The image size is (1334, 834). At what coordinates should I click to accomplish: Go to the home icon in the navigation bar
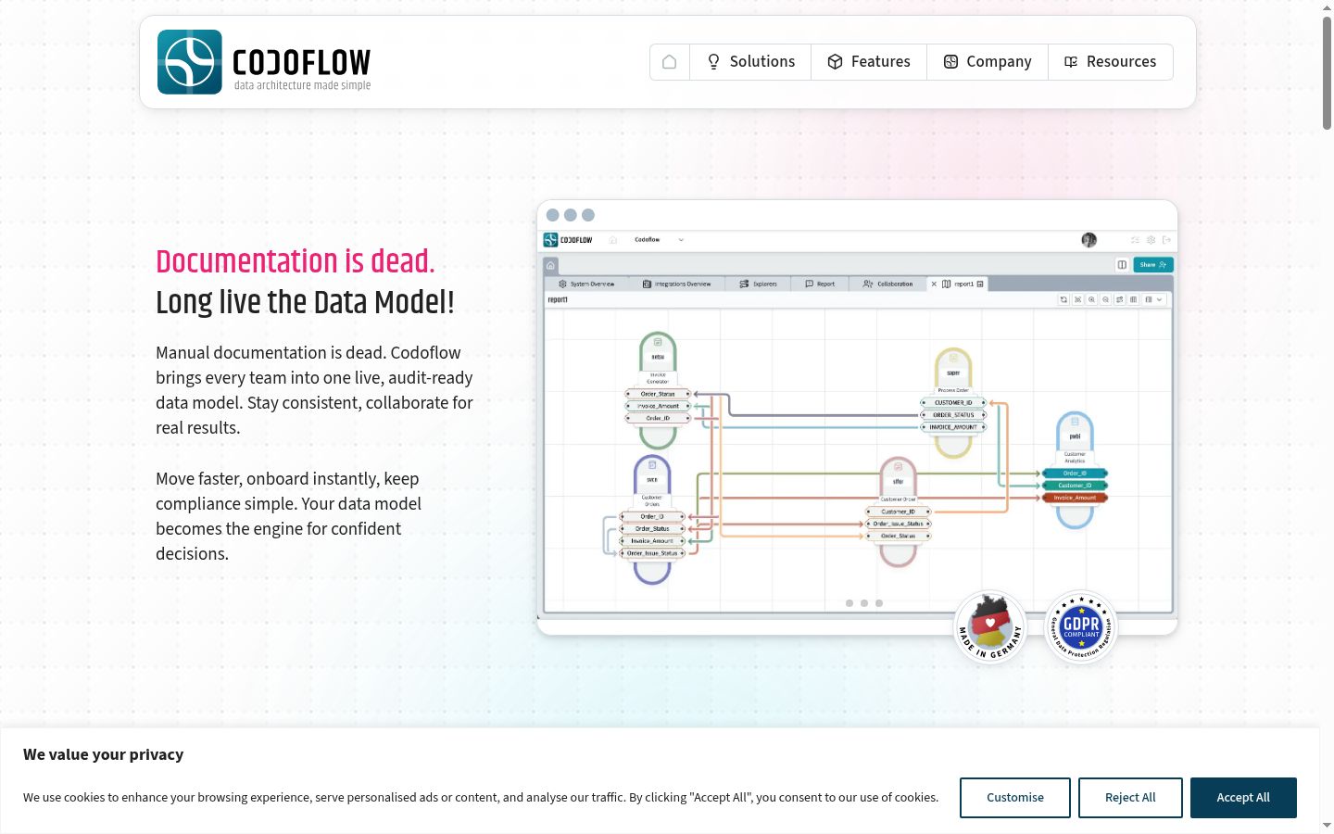coord(670,62)
